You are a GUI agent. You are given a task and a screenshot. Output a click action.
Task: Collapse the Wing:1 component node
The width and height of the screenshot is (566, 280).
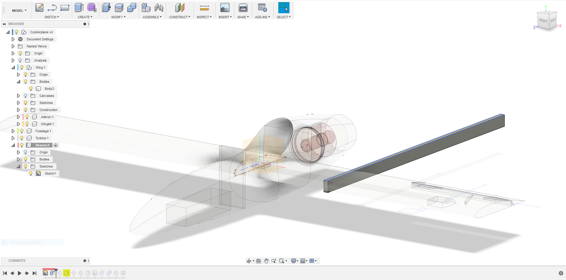[x=13, y=67]
